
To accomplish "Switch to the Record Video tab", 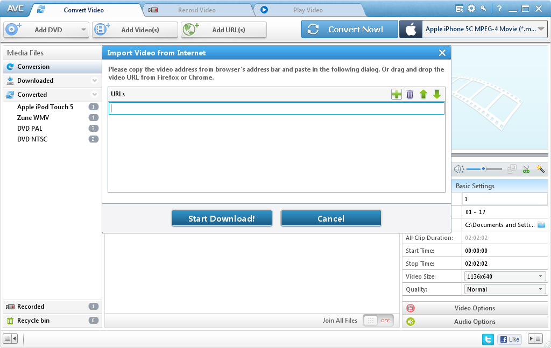I will point(196,10).
